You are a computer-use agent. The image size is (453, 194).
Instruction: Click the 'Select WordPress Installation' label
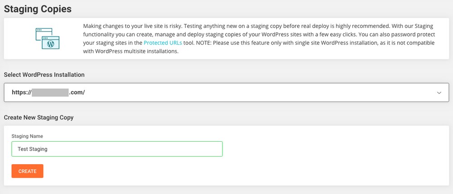coord(44,75)
